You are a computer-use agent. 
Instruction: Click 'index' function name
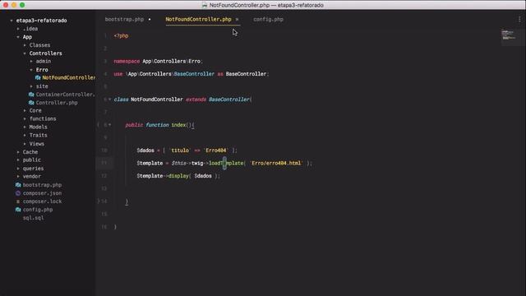click(178, 125)
